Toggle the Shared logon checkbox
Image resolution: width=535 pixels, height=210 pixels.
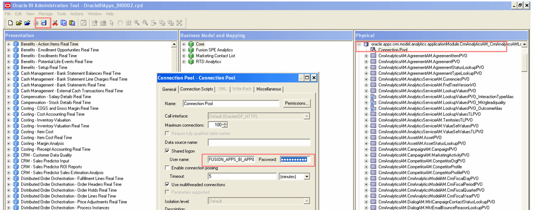point(167,151)
